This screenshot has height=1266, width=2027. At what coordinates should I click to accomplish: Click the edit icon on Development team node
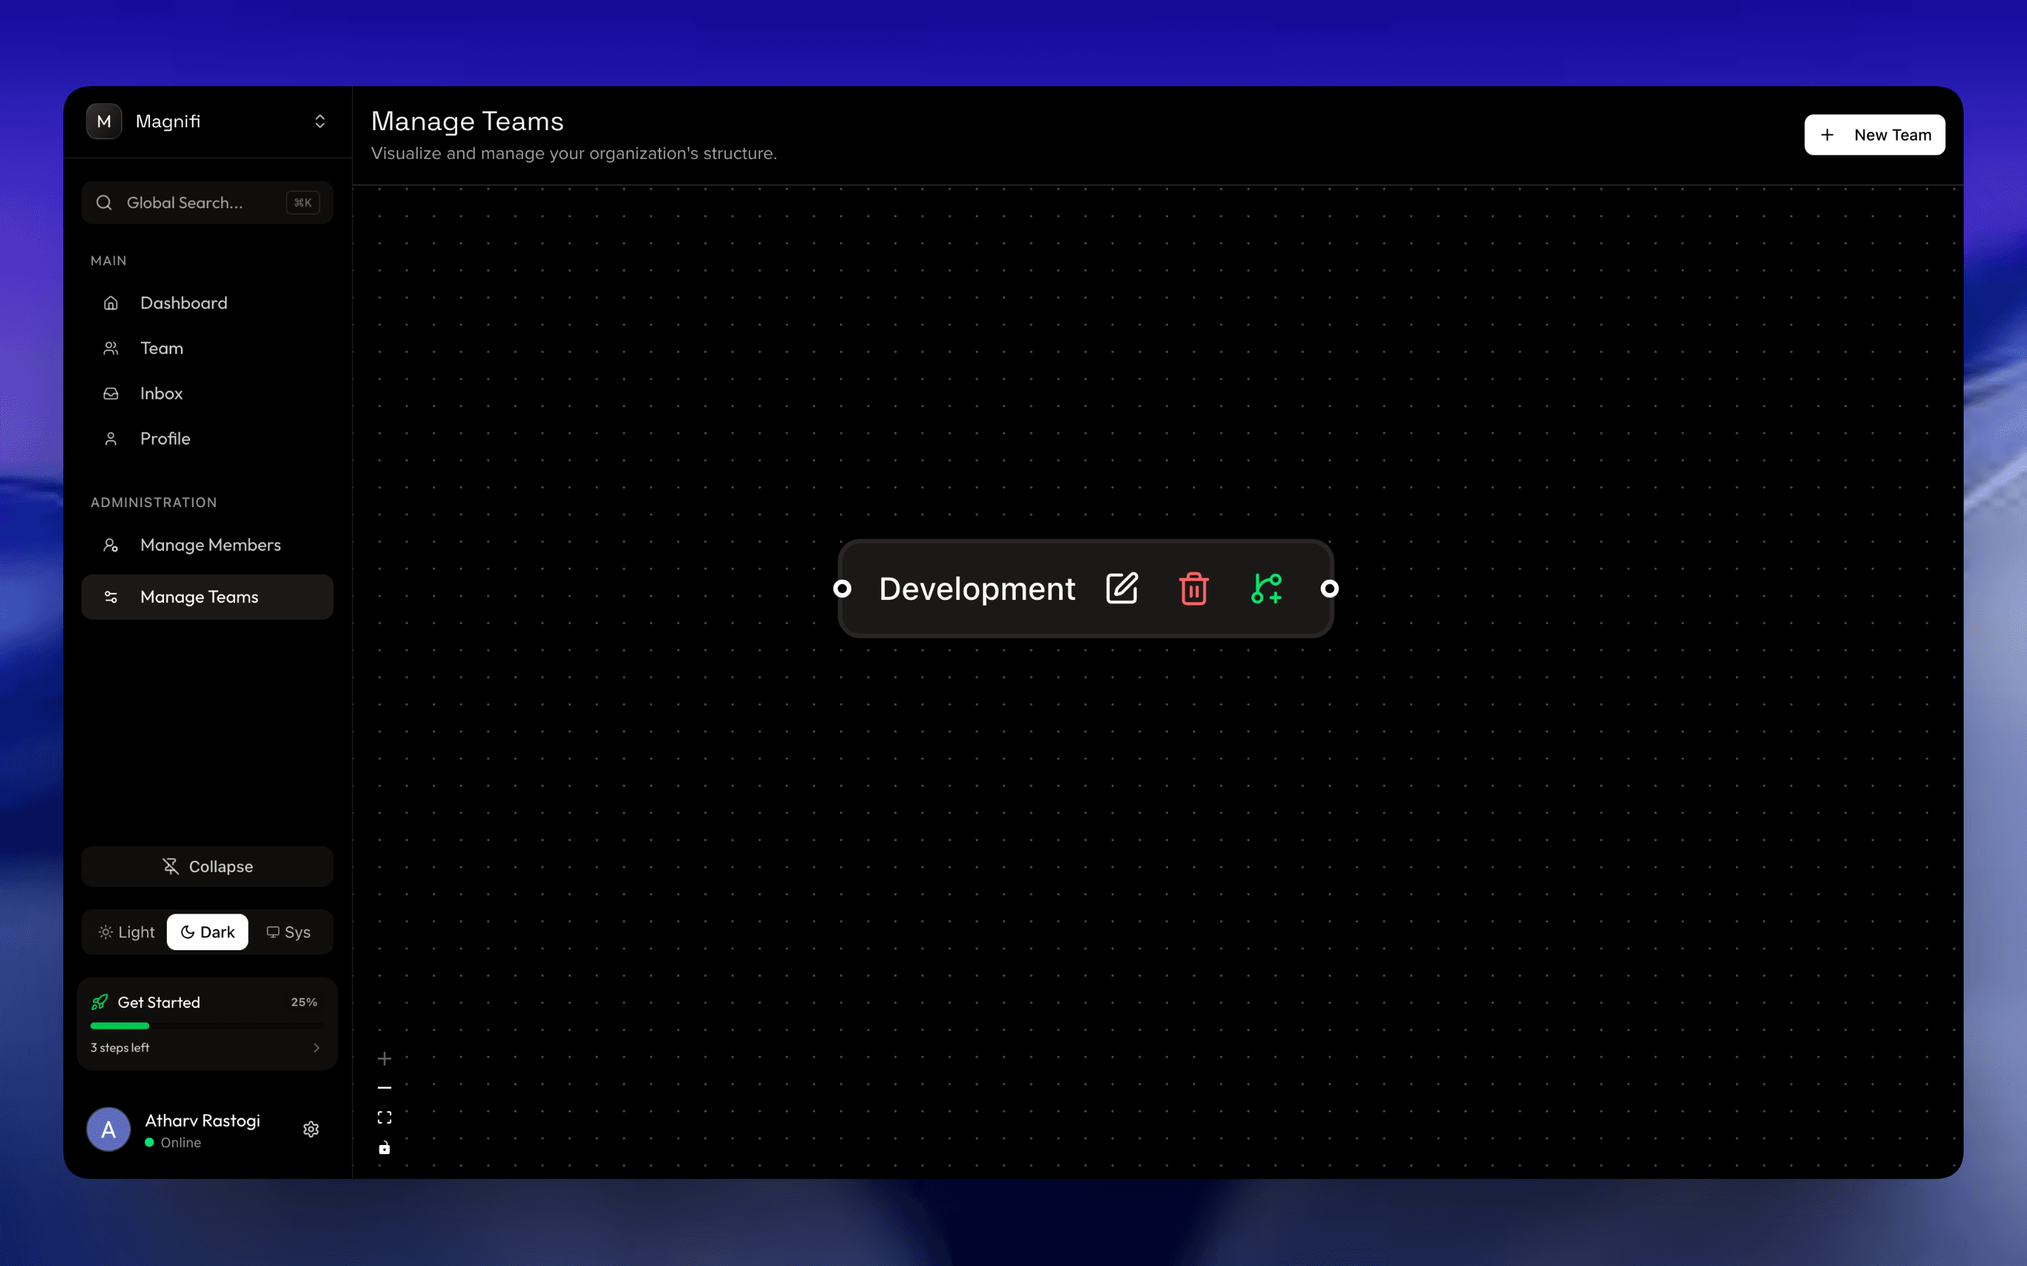point(1122,589)
